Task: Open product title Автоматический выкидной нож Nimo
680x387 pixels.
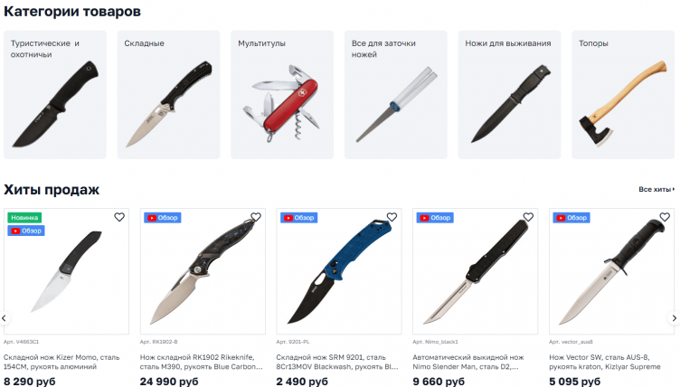Action: click(467, 362)
